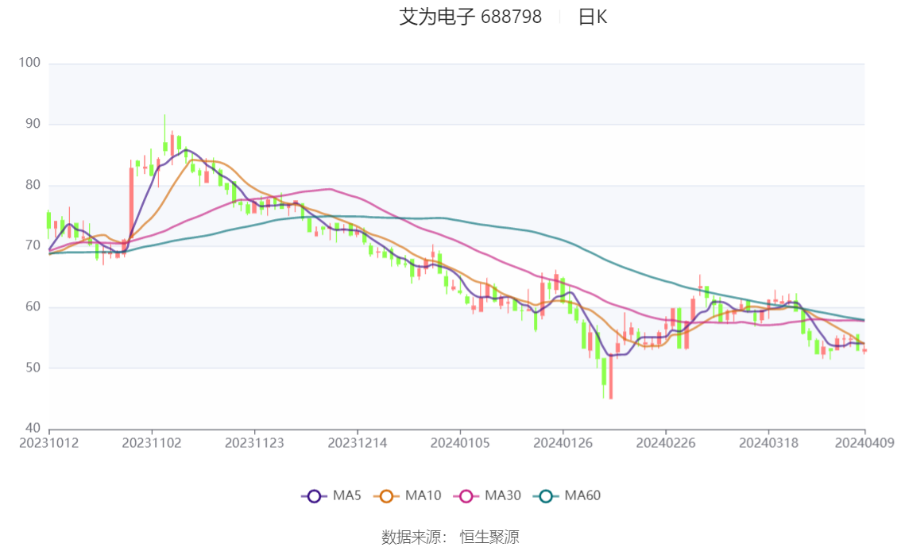Click the x-axis date 20231012

coord(48,443)
